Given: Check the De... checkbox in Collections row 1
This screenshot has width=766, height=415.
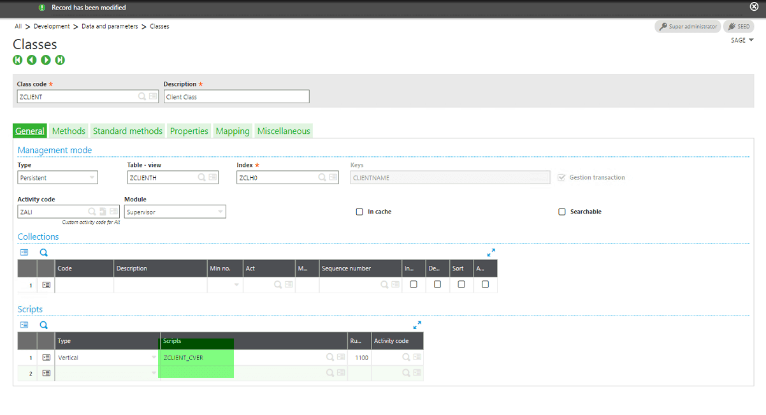Looking at the screenshot, I should pos(437,284).
